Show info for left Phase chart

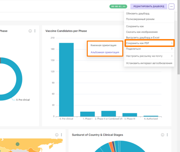[x=30, y=31]
